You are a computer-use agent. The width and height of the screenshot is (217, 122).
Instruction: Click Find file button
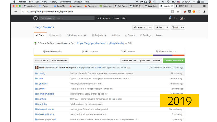[x=156, y=60]
